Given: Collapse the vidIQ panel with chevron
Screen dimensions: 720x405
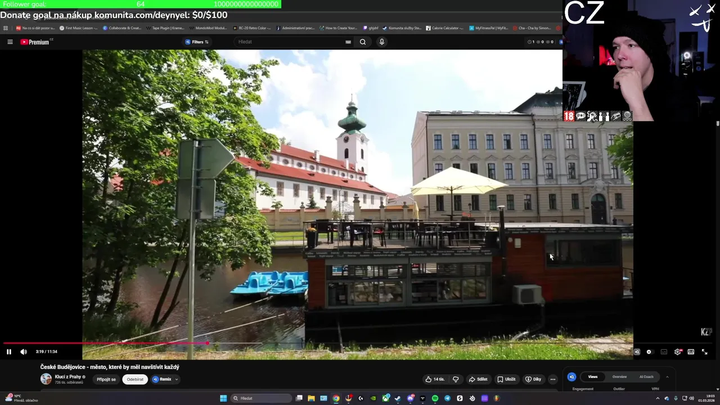Looking at the screenshot, I should 667,377.
